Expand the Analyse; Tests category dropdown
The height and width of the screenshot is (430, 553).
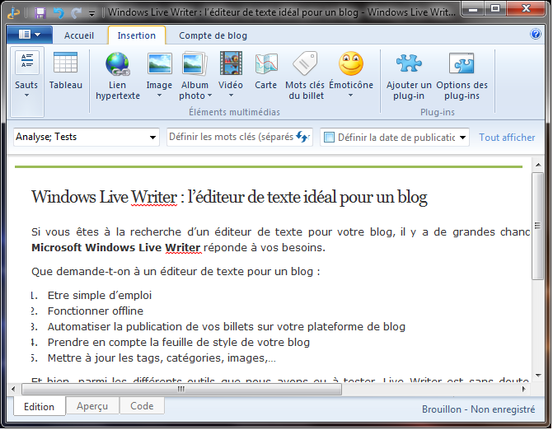(152, 138)
